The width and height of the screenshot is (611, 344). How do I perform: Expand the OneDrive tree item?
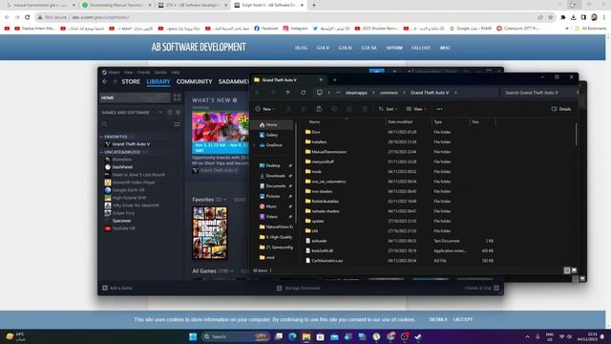coord(255,145)
